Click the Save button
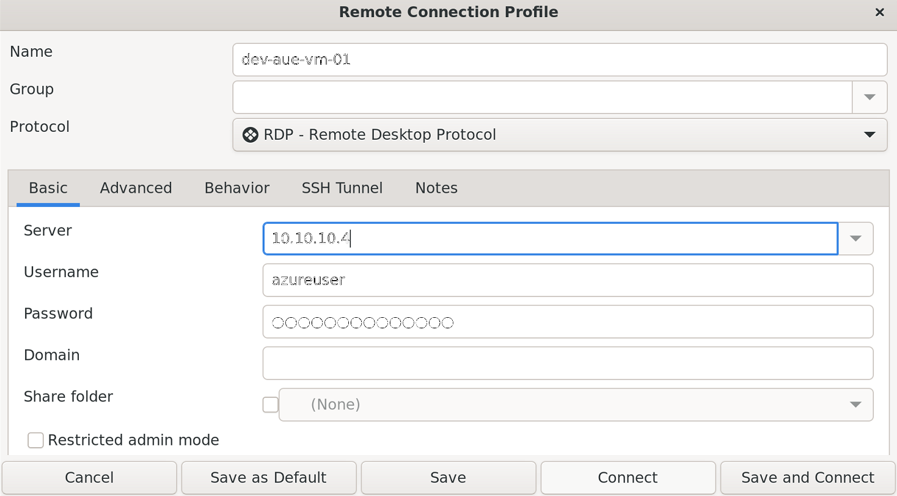Image resolution: width=897 pixels, height=496 pixels. pyautogui.click(x=448, y=478)
